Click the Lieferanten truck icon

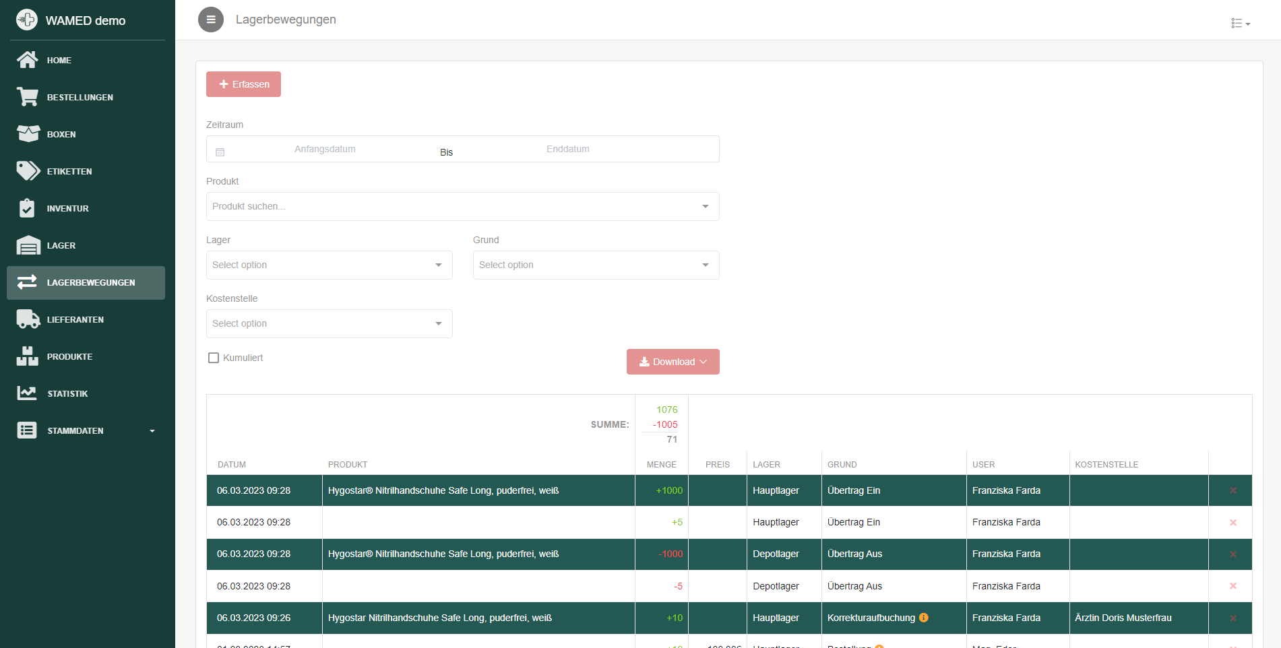click(x=28, y=319)
